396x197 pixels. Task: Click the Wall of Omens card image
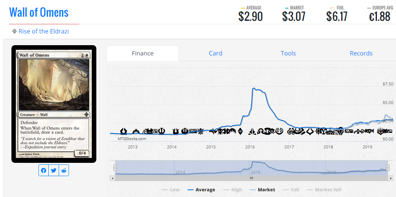(54, 104)
